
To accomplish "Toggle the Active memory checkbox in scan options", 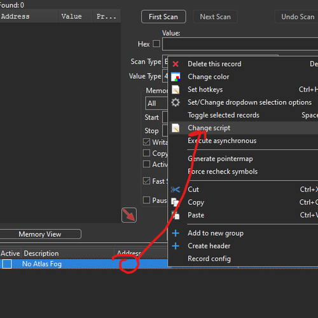I will click(x=146, y=164).
